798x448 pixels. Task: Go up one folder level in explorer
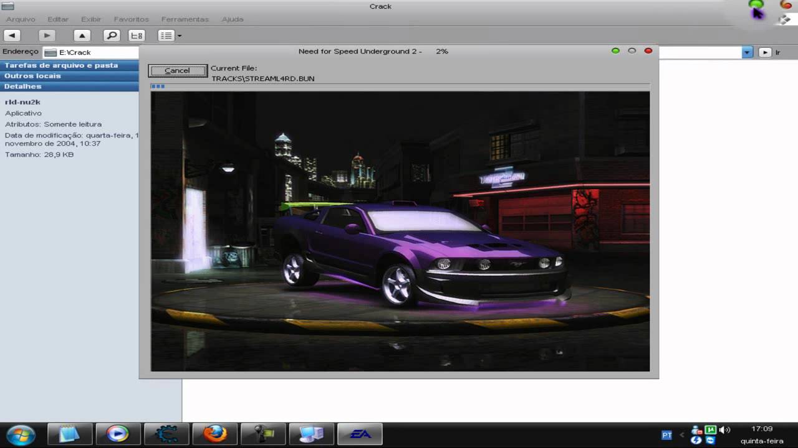[82, 35]
